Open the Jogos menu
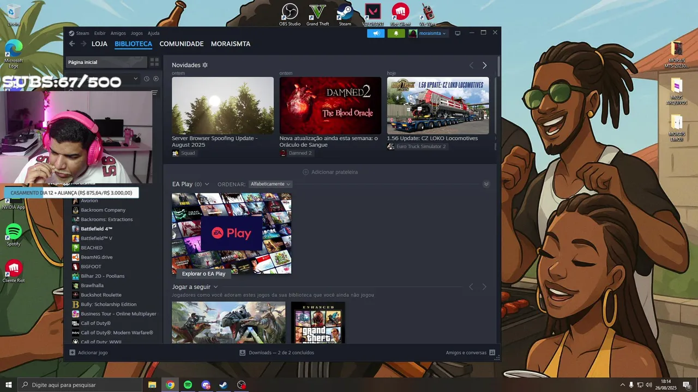The image size is (698, 392). pyautogui.click(x=137, y=33)
